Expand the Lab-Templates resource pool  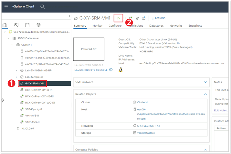click(x=16, y=77)
